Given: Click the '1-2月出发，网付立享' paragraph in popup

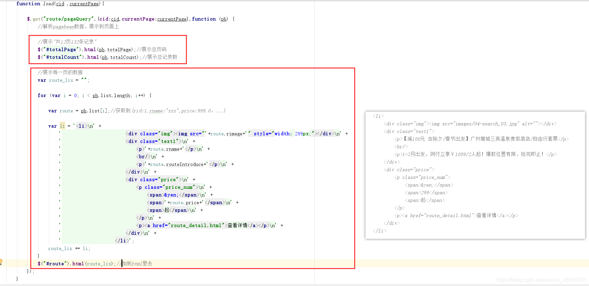Looking at the screenshot, I should click(x=476, y=154).
